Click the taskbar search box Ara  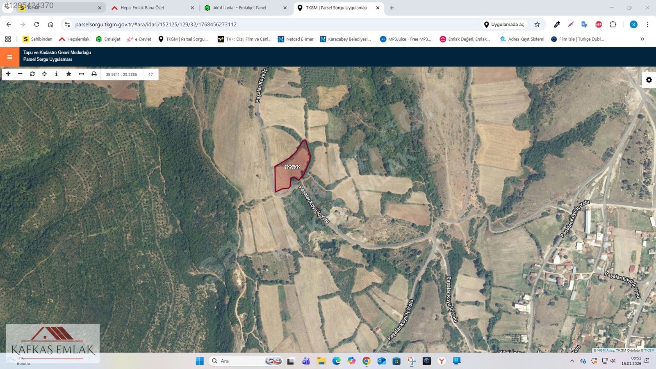[x=245, y=361]
